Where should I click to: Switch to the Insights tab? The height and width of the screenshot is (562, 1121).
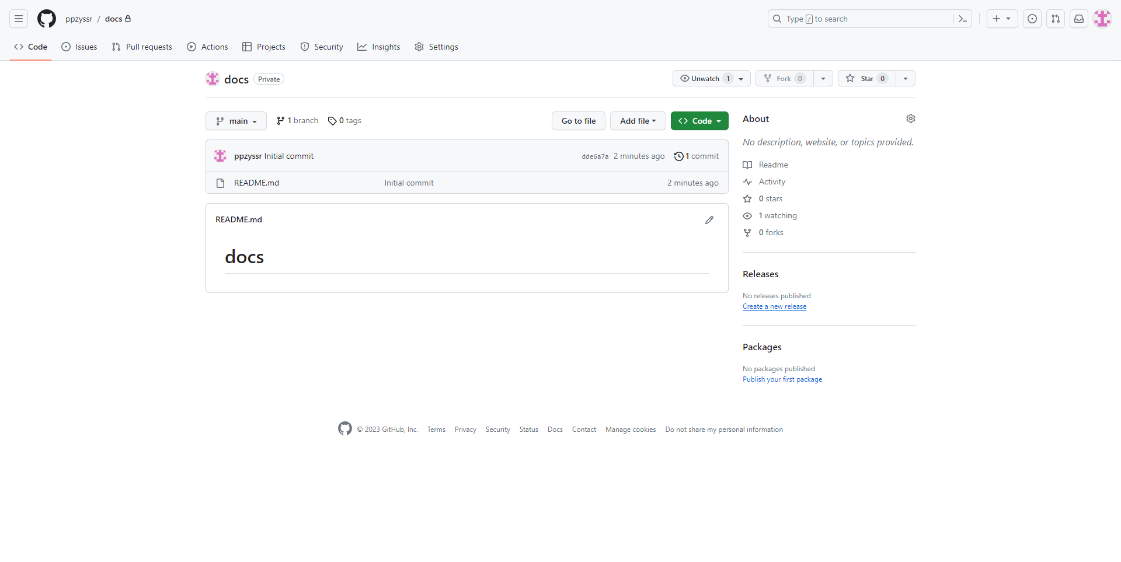379,47
